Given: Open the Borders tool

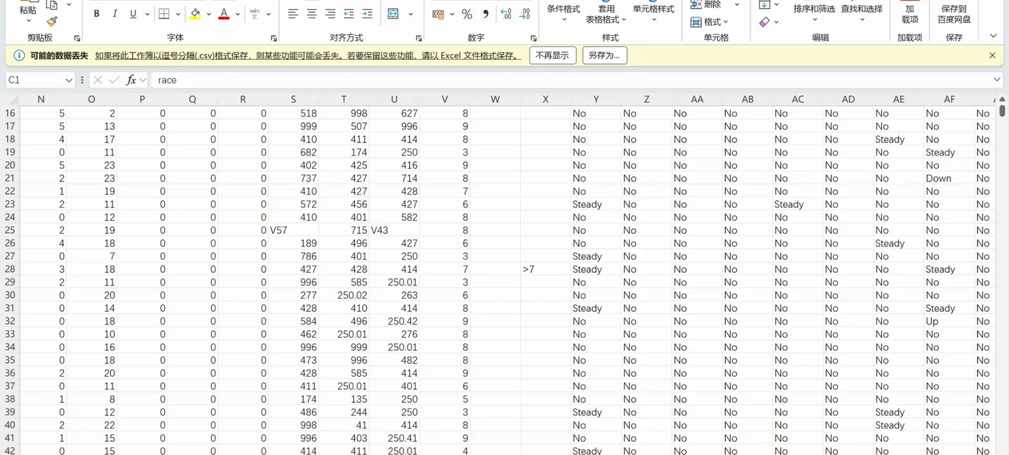Looking at the screenshot, I should tap(164, 14).
